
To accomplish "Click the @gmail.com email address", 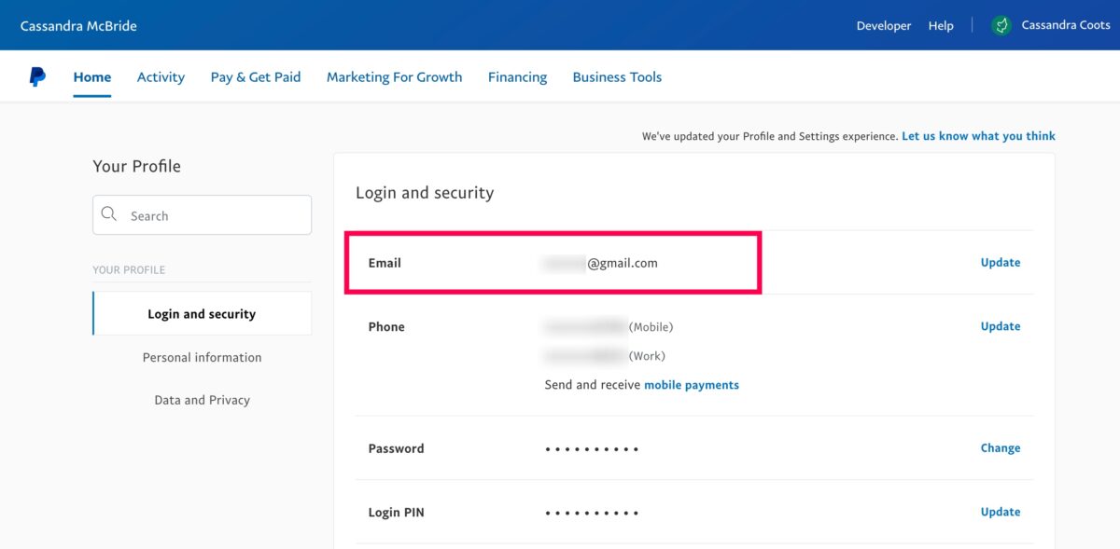I will coord(601,263).
